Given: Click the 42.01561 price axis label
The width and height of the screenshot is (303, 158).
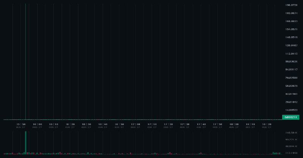Looking at the screenshot, I should (291, 94).
